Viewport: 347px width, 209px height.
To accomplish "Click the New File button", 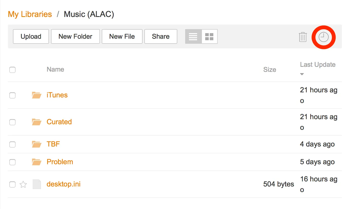I will 122,37.
